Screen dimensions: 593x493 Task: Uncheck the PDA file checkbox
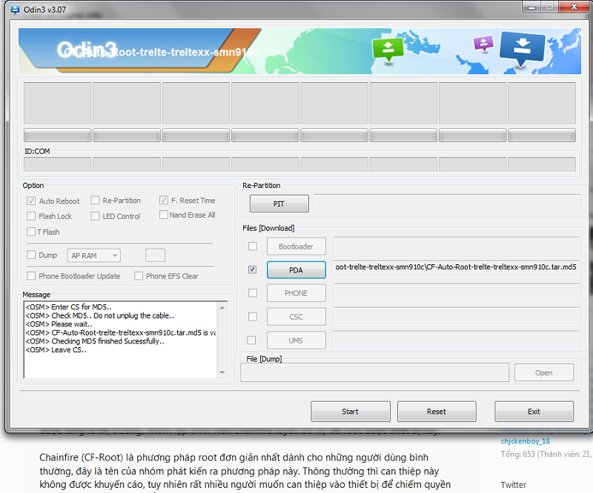253,269
